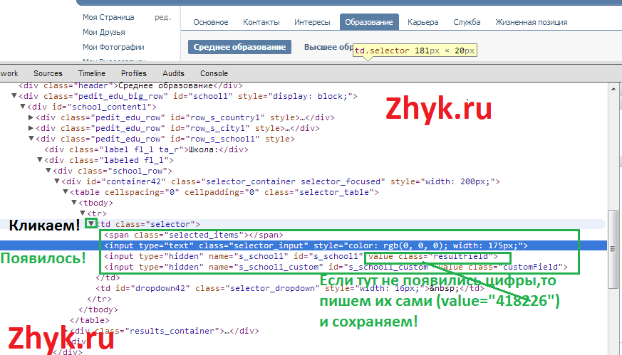
Task: Expand the row_s_country1 div node
Action: pos(31,117)
